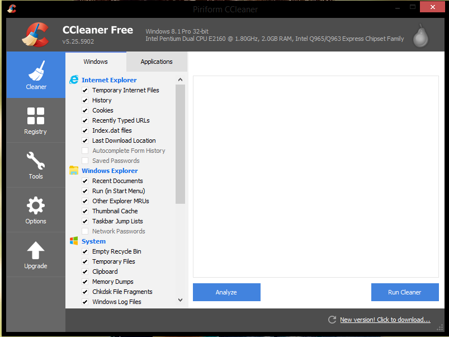The height and width of the screenshot is (337, 449).
Task: Click the refresh update icon
Action: (x=332, y=320)
